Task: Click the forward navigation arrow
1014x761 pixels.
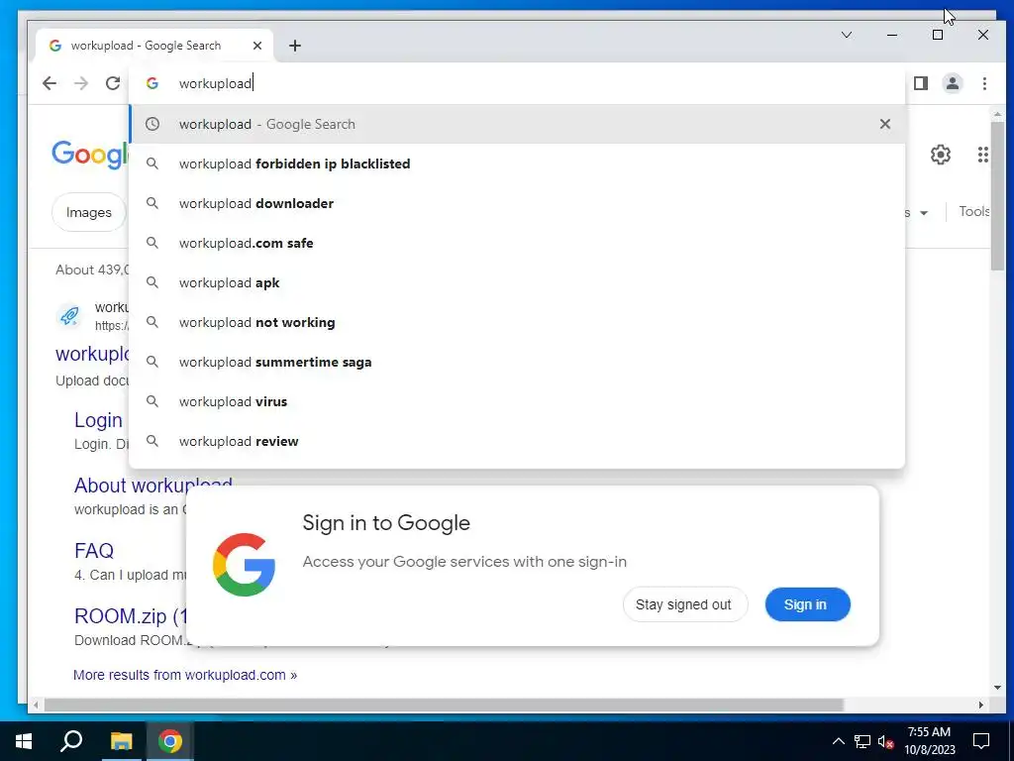Action: click(x=81, y=83)
